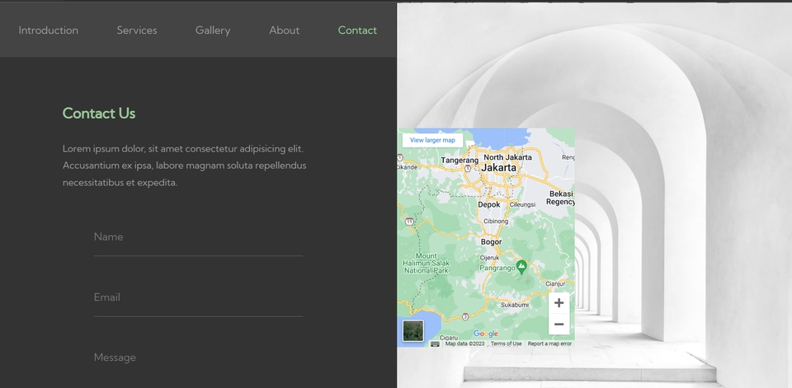Click the Contact Us heading
The width and height of the screenshot is (792, 388).
coord(99,114)
